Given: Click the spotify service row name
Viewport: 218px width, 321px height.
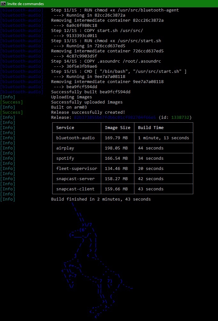Looking at the screenshot, I should pyautogui.click(x=65, y=158).
